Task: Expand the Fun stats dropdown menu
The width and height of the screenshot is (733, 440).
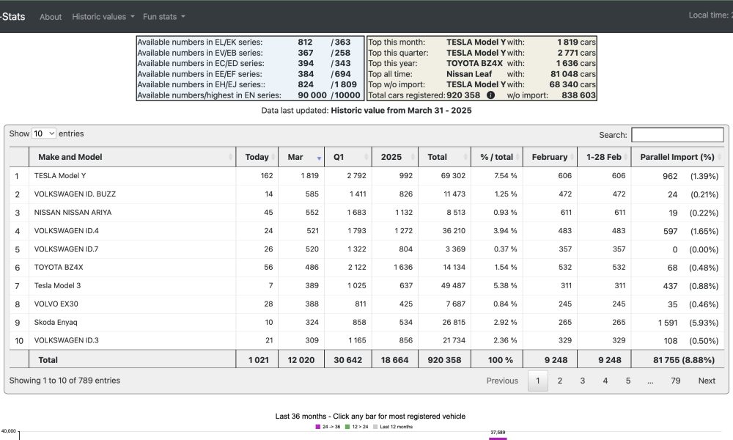Action: pos(164,17)
